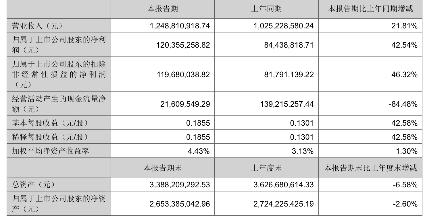Screen dimensions: 425x218
Task: Click the 上年同期 column header
Action: [x=266, y=9]
